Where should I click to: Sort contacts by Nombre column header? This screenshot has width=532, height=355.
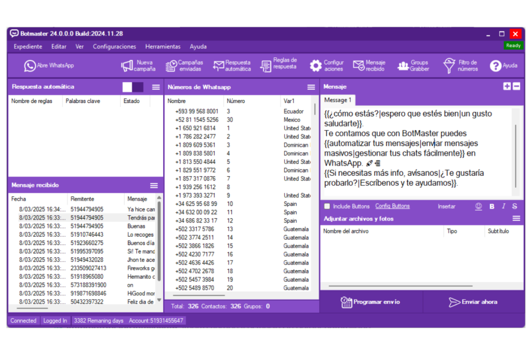click(x=177, y=101)
